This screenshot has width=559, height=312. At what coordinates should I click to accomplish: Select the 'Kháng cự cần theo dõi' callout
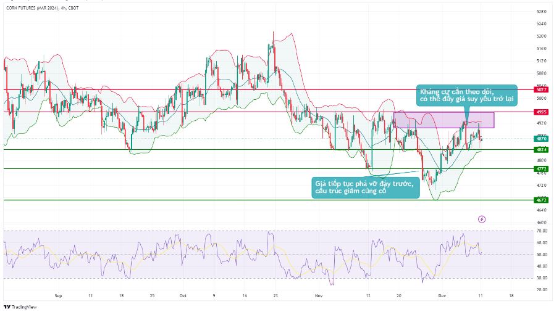click(x=467, y=95)
